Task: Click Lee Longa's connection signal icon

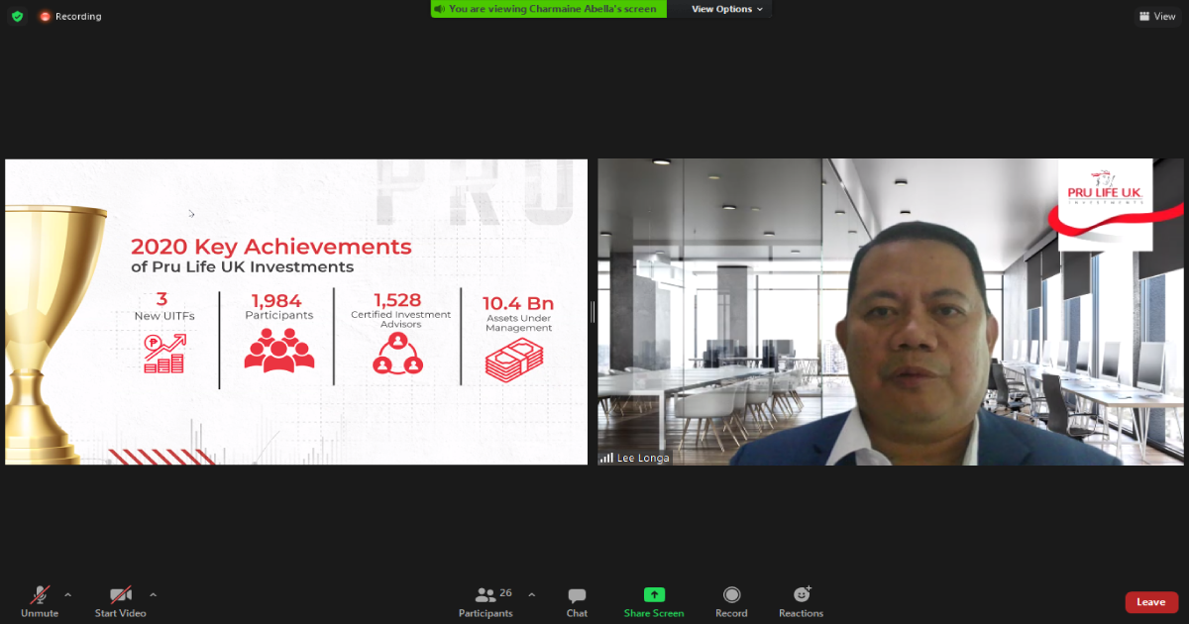Action: click(x=605, y=458)
